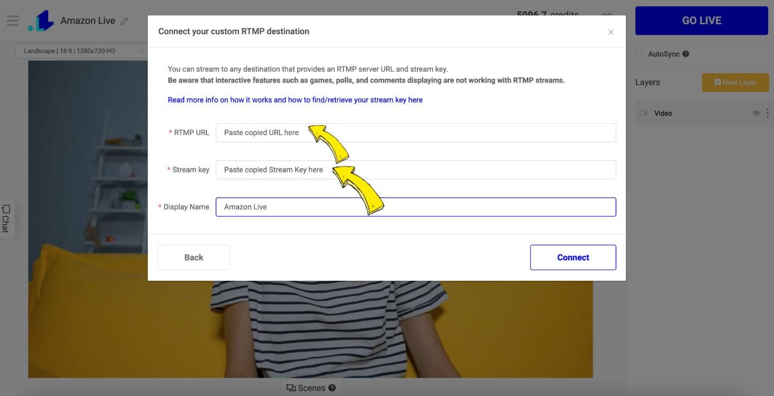Screen dimensions: 774x396
Task: Click the Layers panel heading
Action: [648, 82]
